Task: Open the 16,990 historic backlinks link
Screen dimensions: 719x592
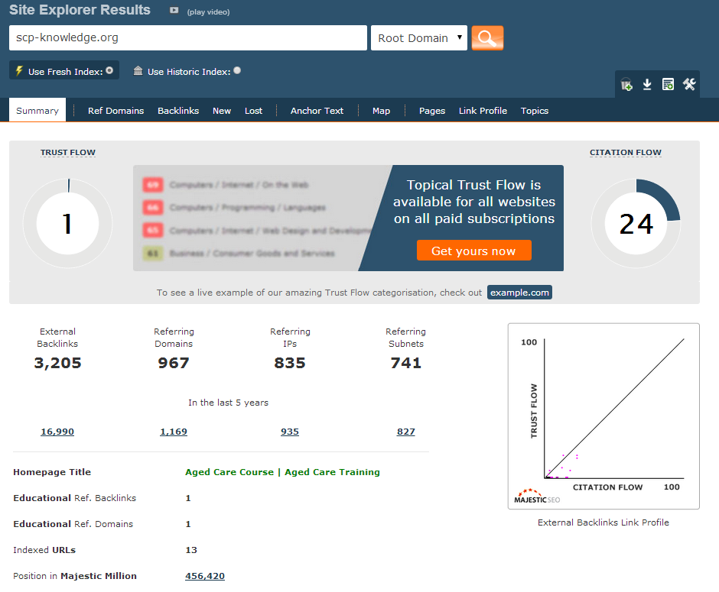Action: (x=57, y=432)
